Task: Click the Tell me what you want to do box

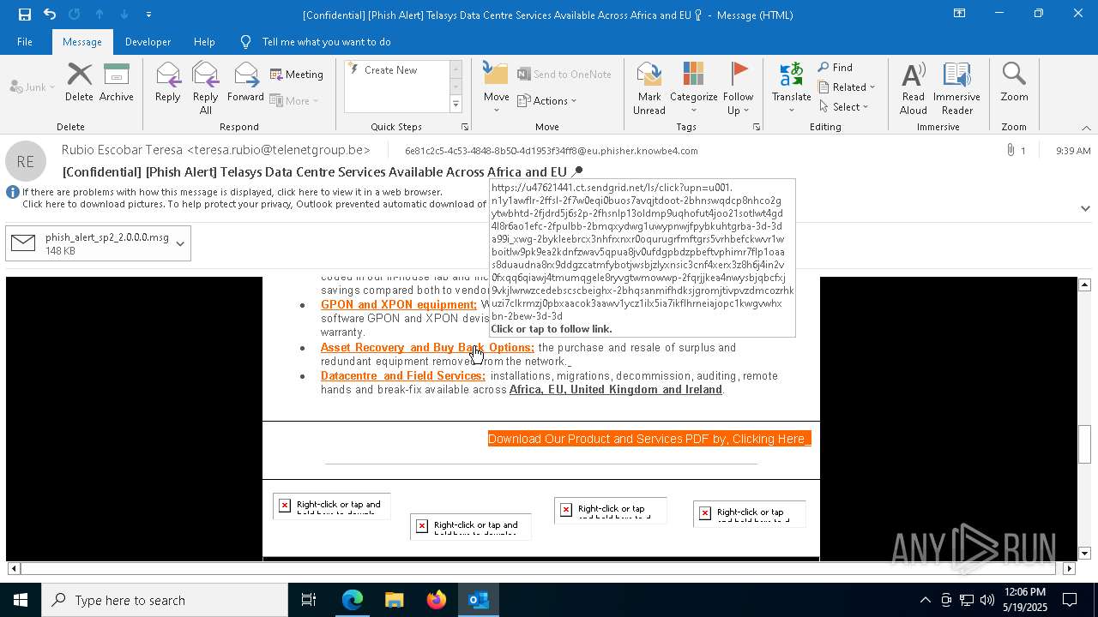Action: [x=326, y=42]
